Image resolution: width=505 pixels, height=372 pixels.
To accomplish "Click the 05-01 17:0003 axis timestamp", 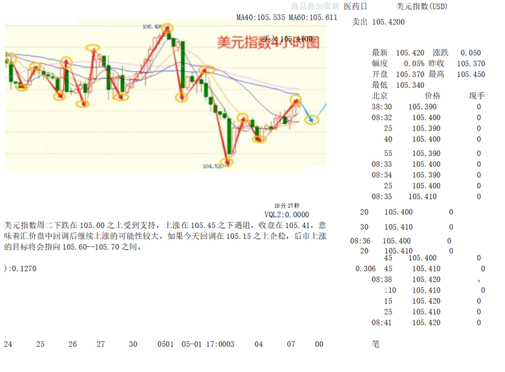I will pyautogui.click(x=208, y=344).
